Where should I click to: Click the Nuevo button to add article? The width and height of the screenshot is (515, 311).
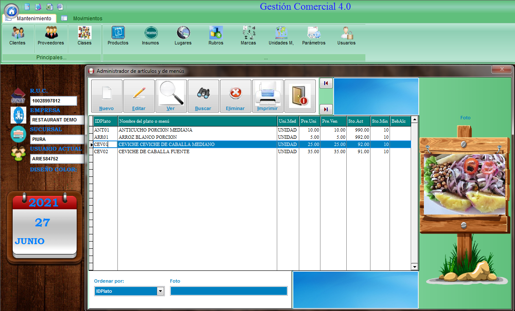point(106,96)
